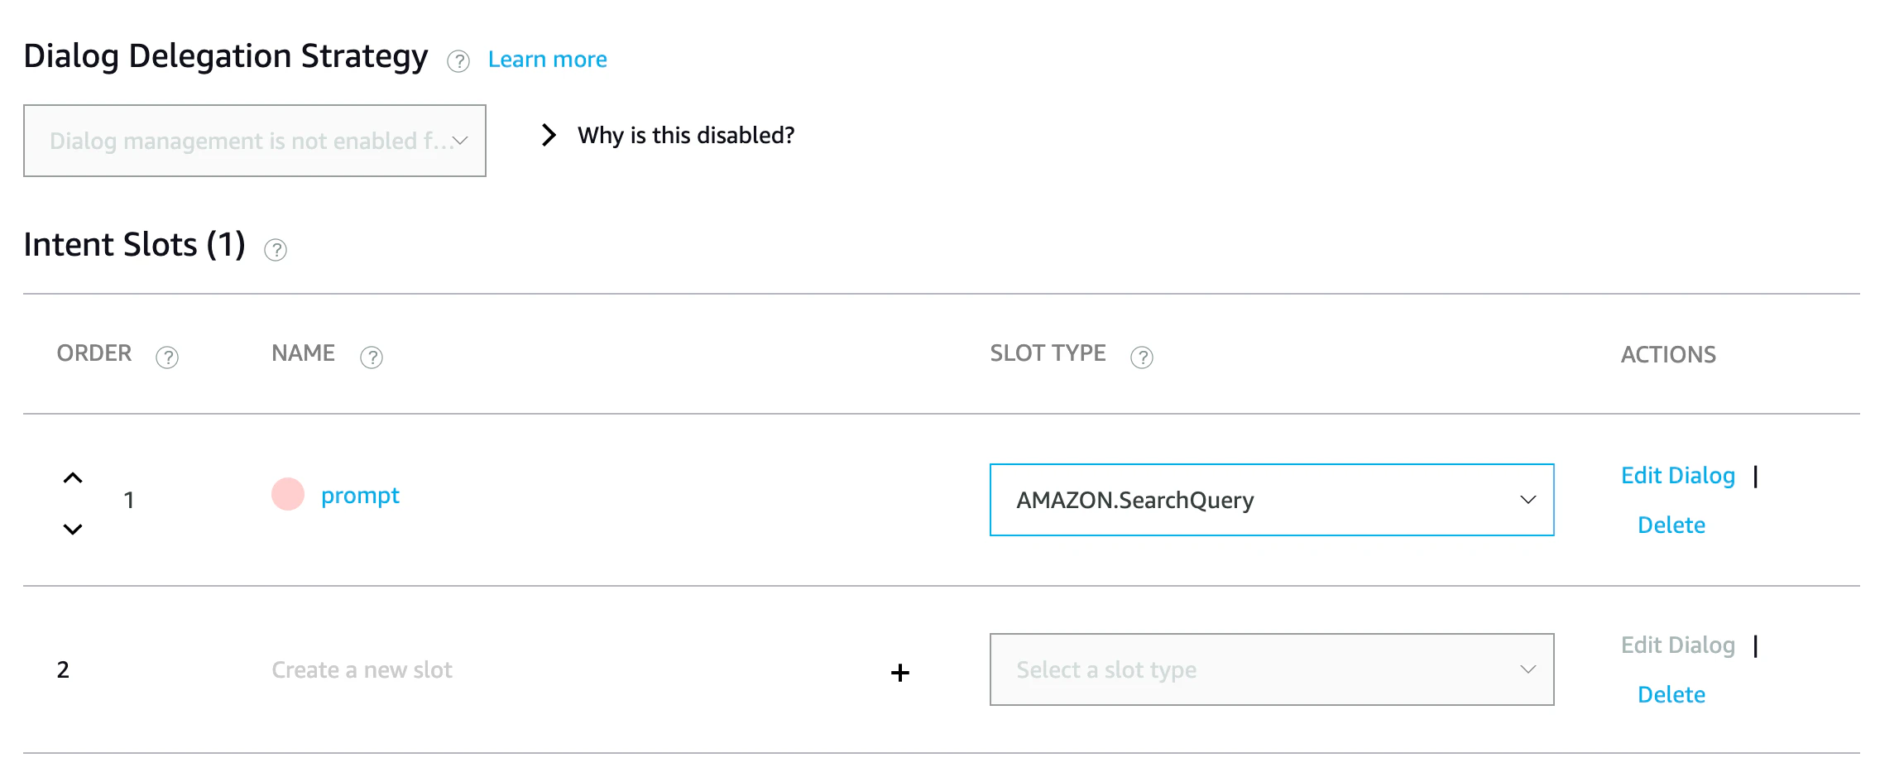1880x758 pixels.
Task: Open the Select a slot type dropdown
Action: (x=1272, y=669)
